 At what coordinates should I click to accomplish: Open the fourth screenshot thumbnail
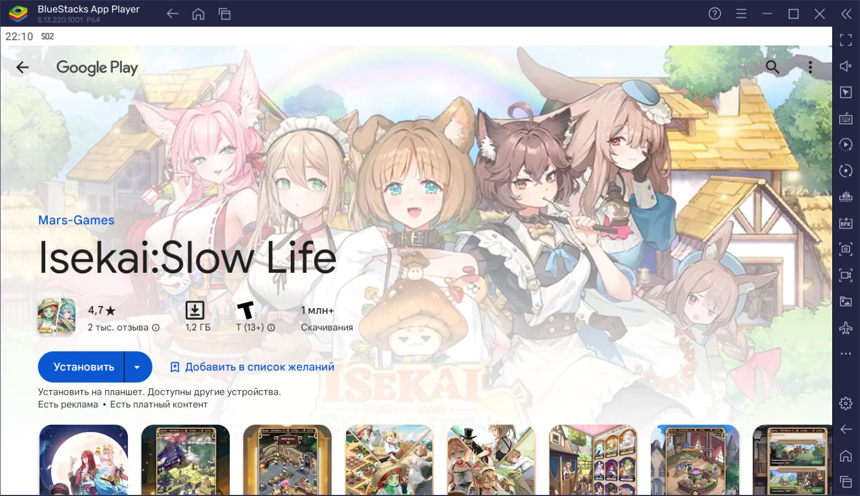(x=389, y=460)
